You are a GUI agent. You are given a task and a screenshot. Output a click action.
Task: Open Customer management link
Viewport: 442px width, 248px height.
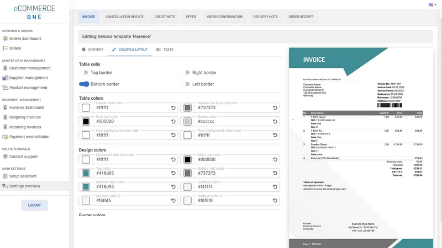tap(30, 68)
